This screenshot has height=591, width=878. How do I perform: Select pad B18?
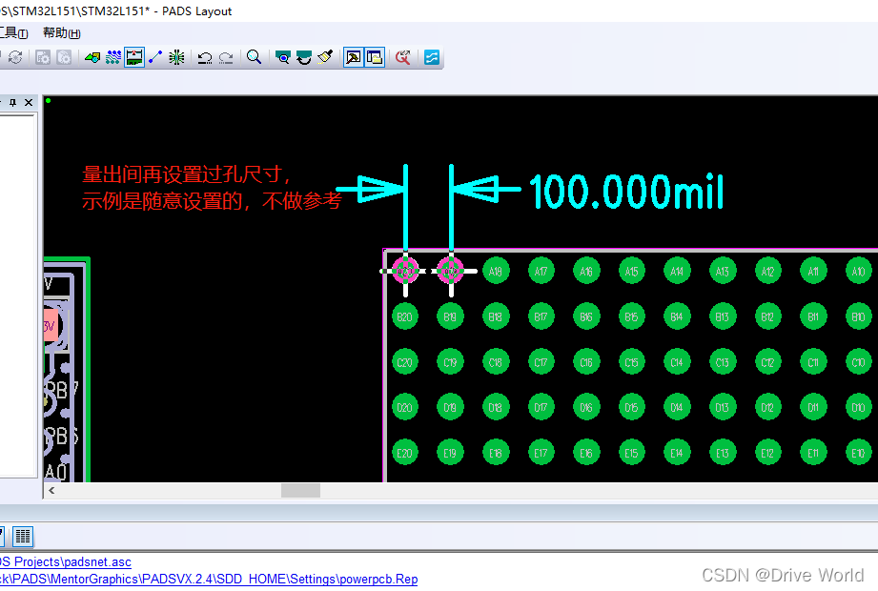(496, 316)
